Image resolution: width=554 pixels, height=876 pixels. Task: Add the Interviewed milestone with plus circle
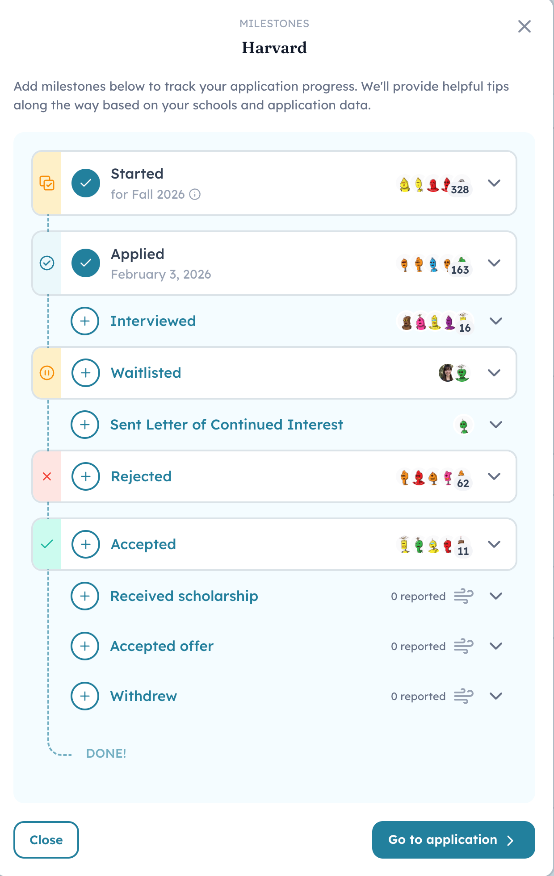click(x=85, y=321)
